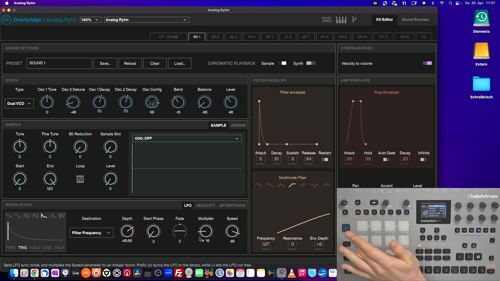The width and height of the screenshot is (500, 281).
Task: Choose the bandpass filter shape icon
Action: pos(281,185)
